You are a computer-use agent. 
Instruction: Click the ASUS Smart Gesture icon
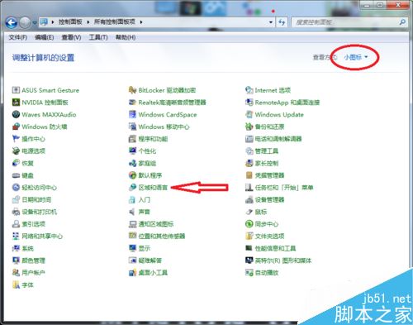16,90
